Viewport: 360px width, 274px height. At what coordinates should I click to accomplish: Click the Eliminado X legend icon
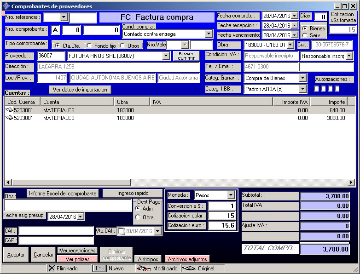[x=52, y=268]
